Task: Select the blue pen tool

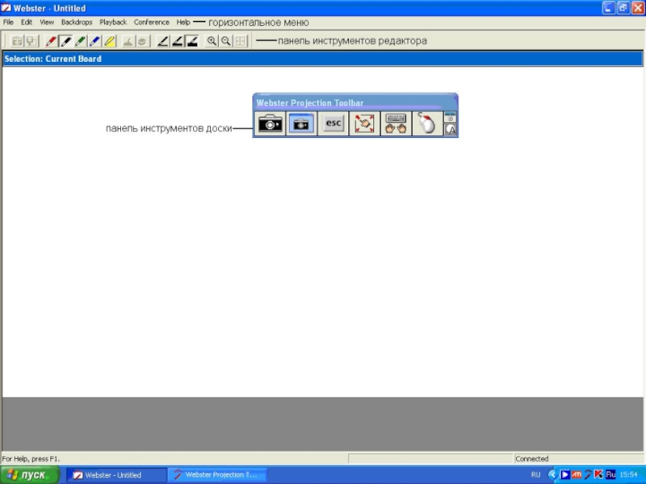Action: point(95,41)
